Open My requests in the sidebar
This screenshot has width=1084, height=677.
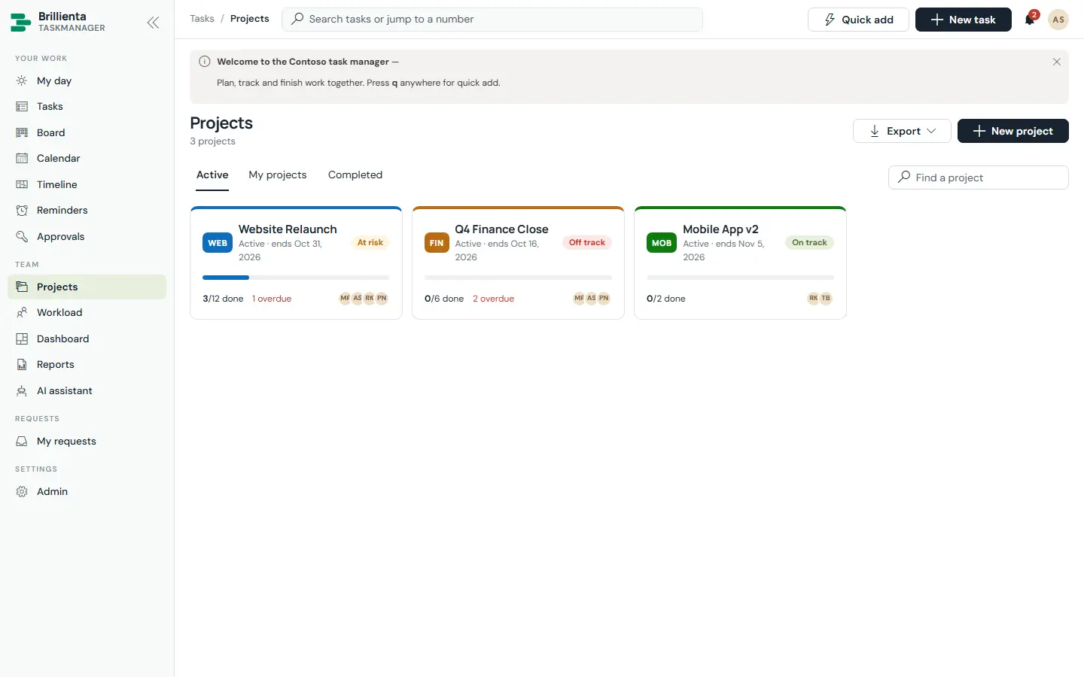[87, 442]
